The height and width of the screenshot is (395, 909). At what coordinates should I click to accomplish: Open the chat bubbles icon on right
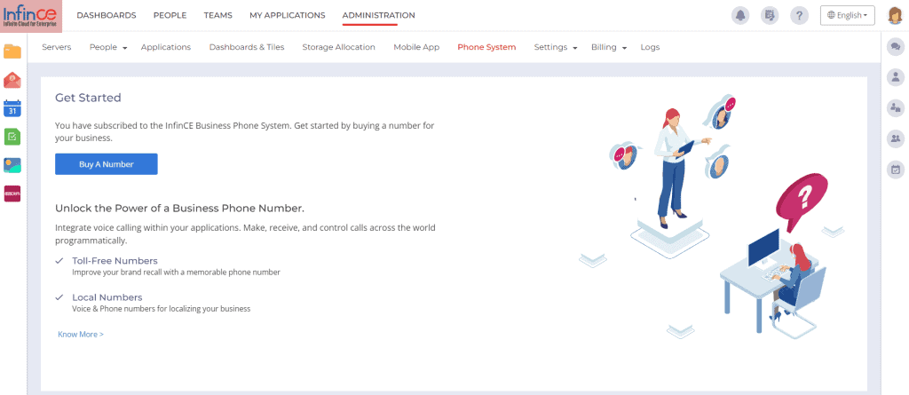(x=896, y=47)
